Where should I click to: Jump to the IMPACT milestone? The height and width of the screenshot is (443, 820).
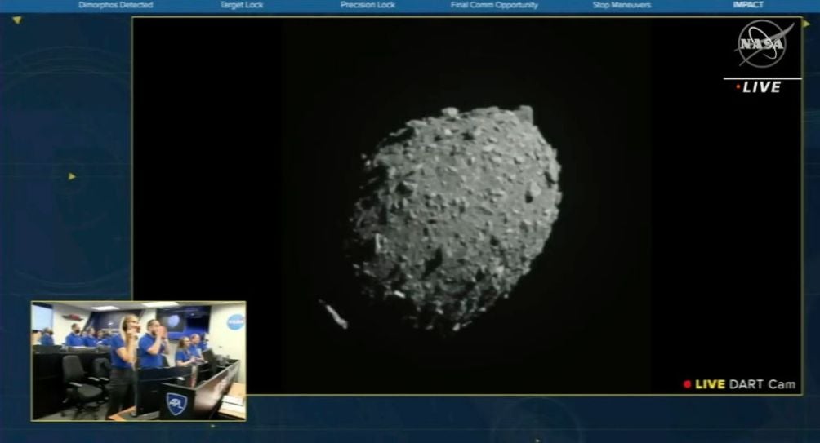point(748,5)
